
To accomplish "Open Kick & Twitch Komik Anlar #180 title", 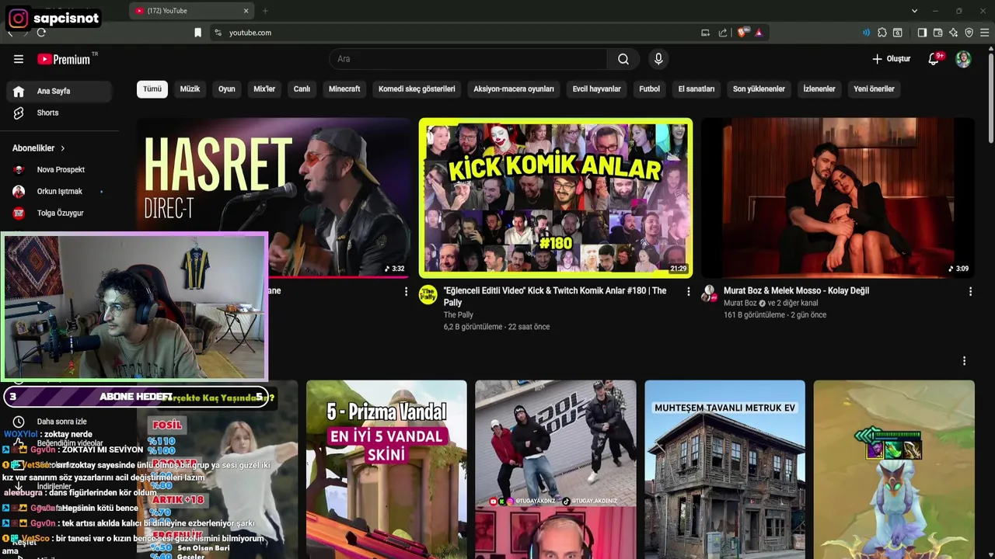I will coord(555,297).
